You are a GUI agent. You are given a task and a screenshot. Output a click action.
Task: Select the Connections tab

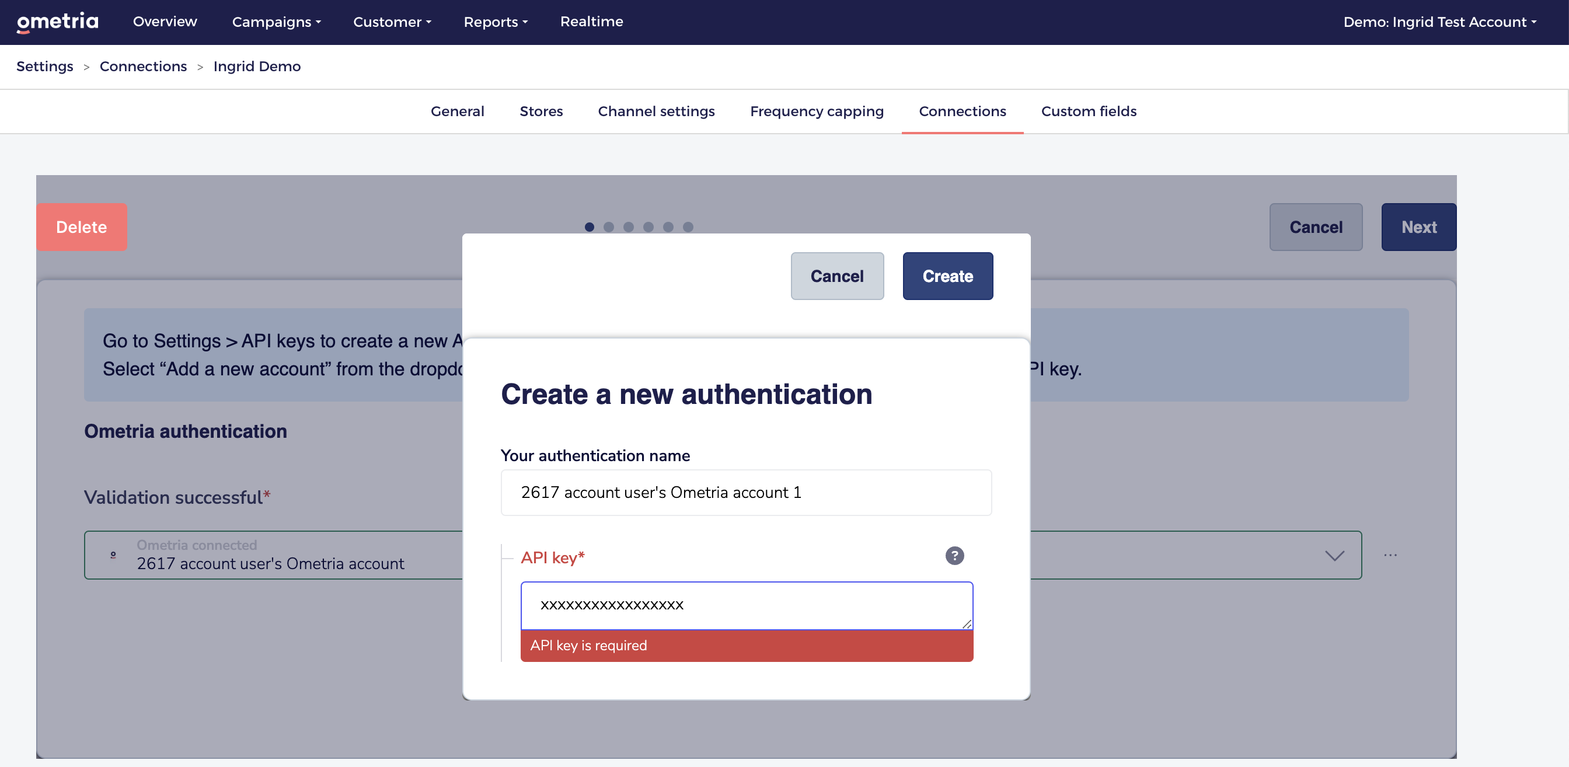[963, 111]
